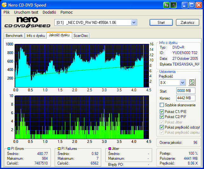Open the Uruchom test menu
The width and height of the screenshot is (204, 169).
(26, 12)
